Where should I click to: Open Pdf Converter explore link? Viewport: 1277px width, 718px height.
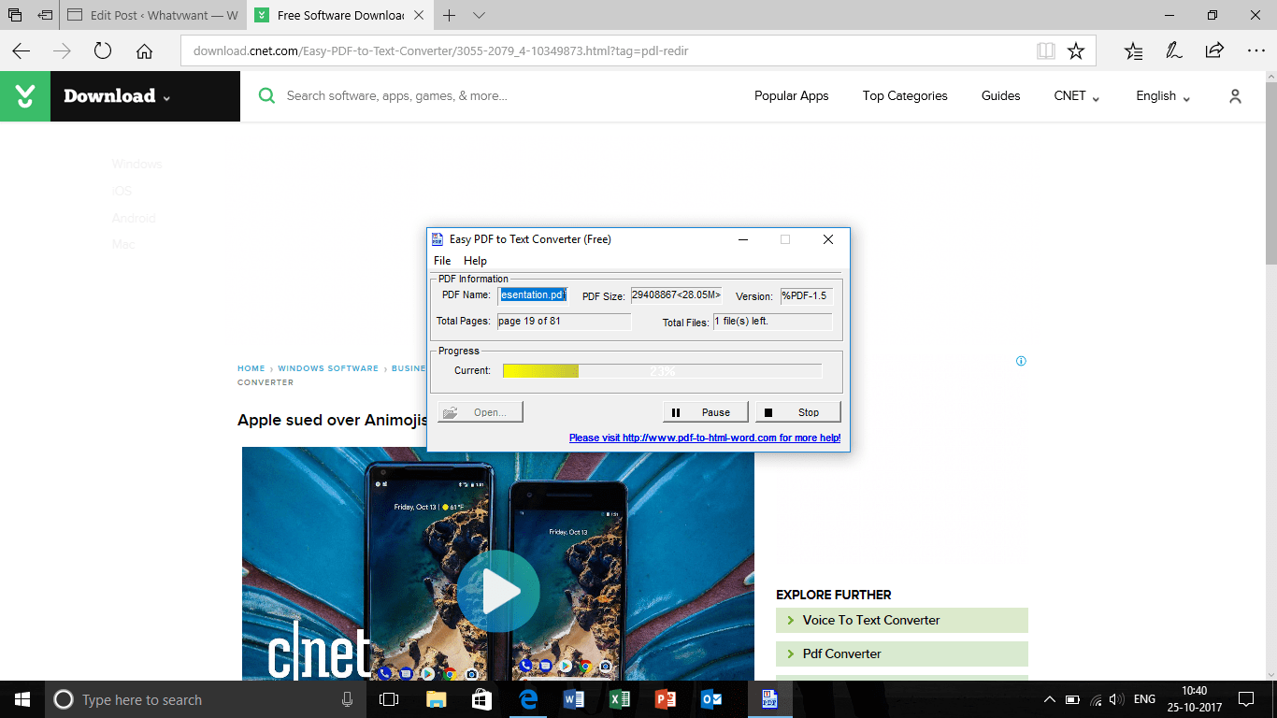(x=902, y=653)
